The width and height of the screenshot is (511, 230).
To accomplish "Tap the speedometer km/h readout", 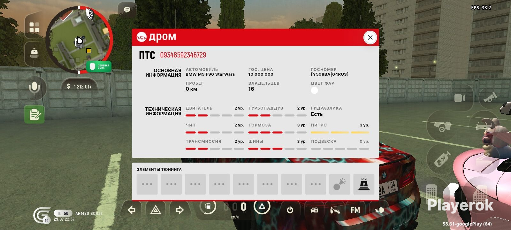I will click(x=235, y=209).
